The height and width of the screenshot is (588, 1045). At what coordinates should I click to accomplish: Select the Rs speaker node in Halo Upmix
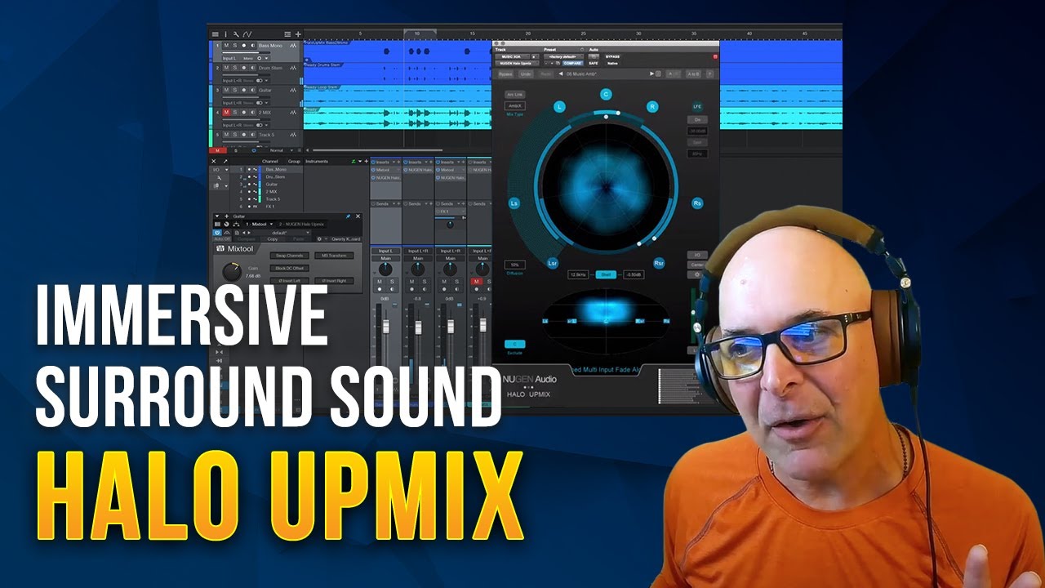698,203
